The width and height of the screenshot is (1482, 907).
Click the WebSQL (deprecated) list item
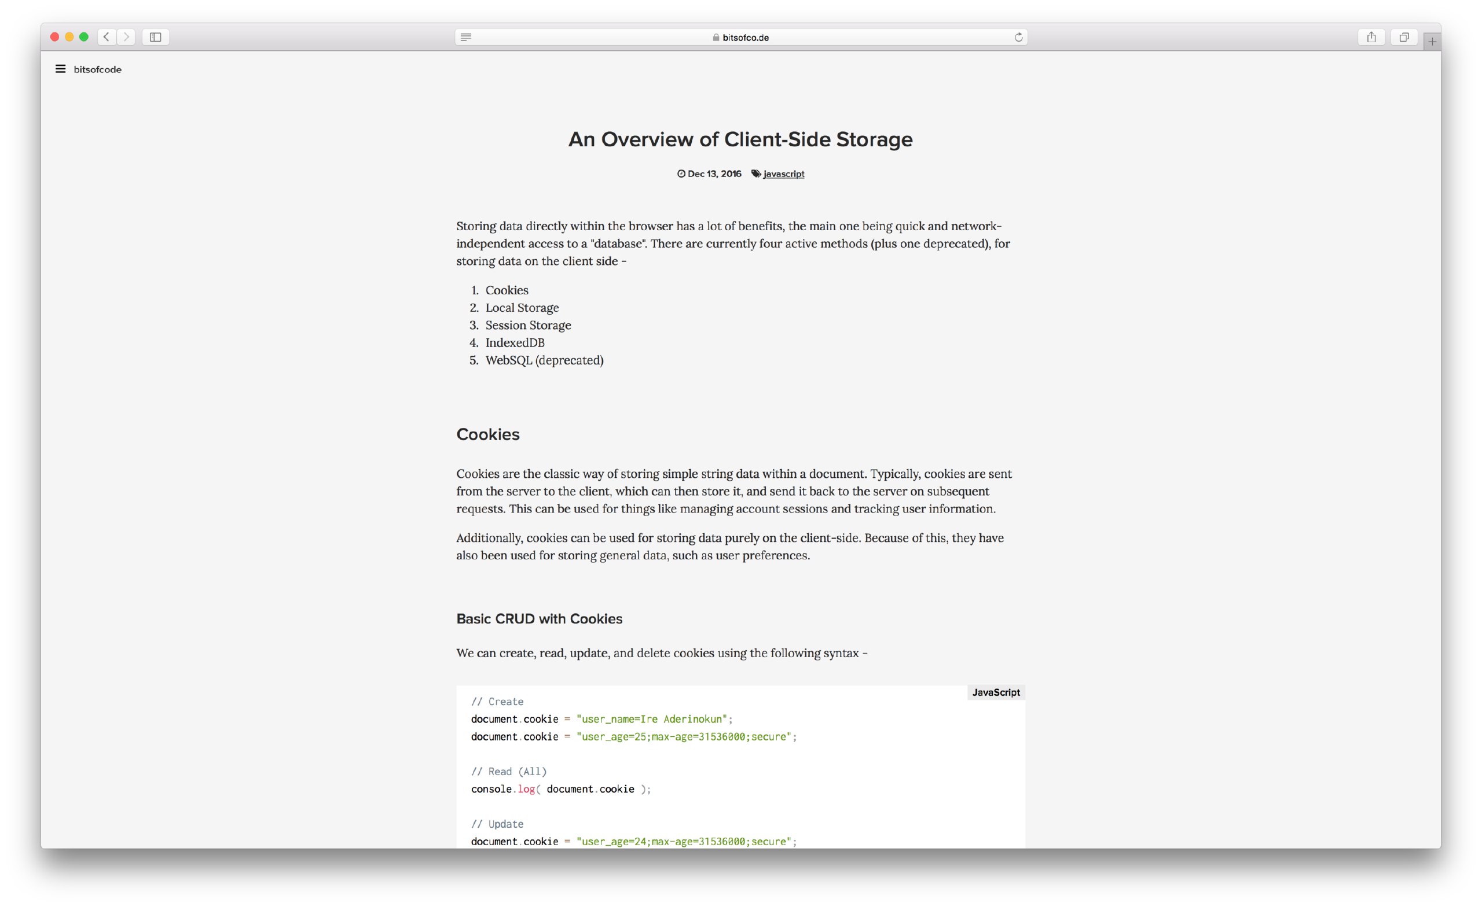click(544, 360)
